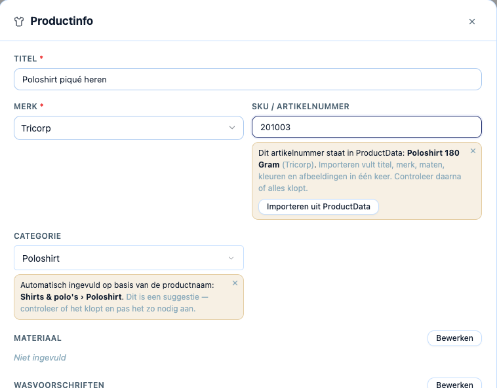Focus the Titel field with Poloshirt piqué heren
Viewport: 497px width, 388px height.
point(248,79)
